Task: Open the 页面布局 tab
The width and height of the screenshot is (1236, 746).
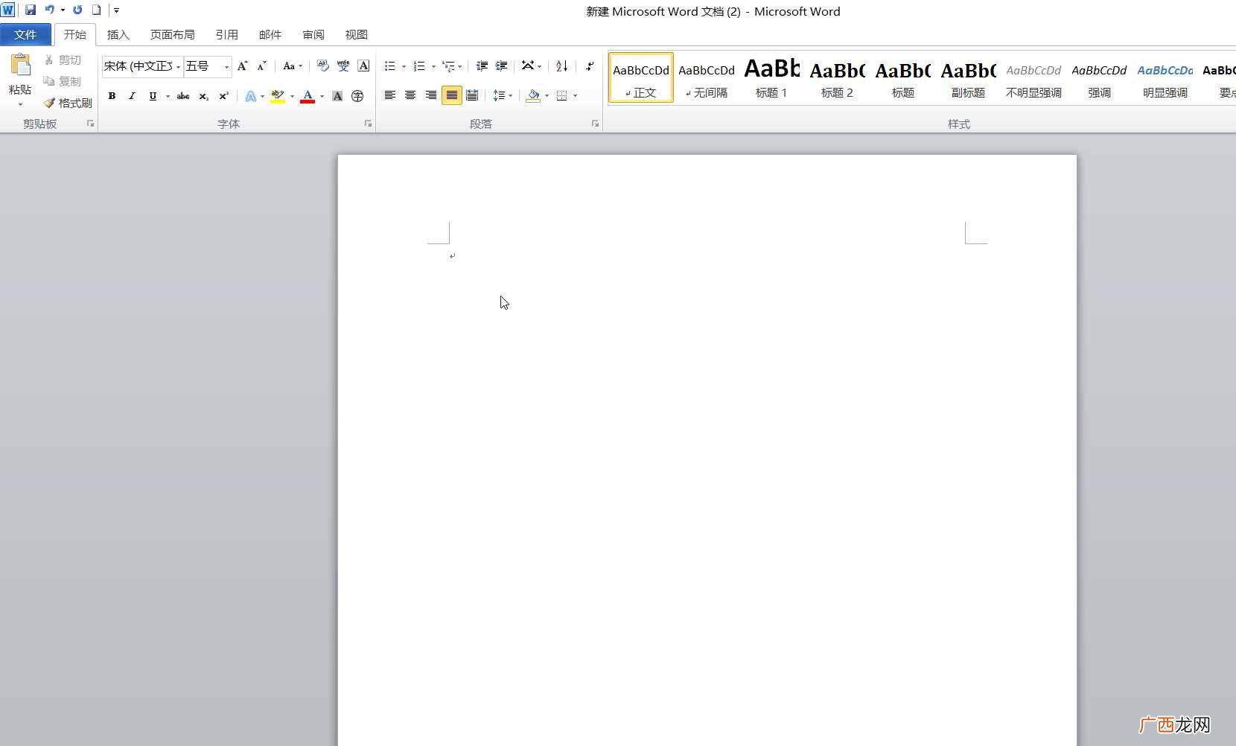Action: tap(173, 35)
